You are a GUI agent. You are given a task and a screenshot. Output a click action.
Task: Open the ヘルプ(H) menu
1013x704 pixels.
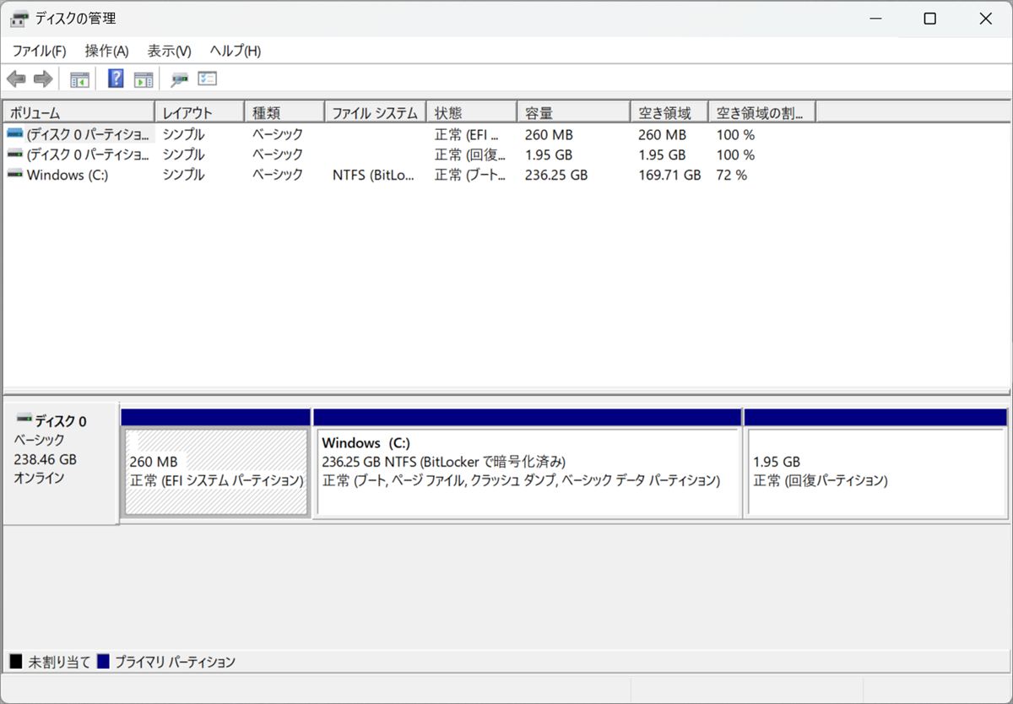pos(236,51)
